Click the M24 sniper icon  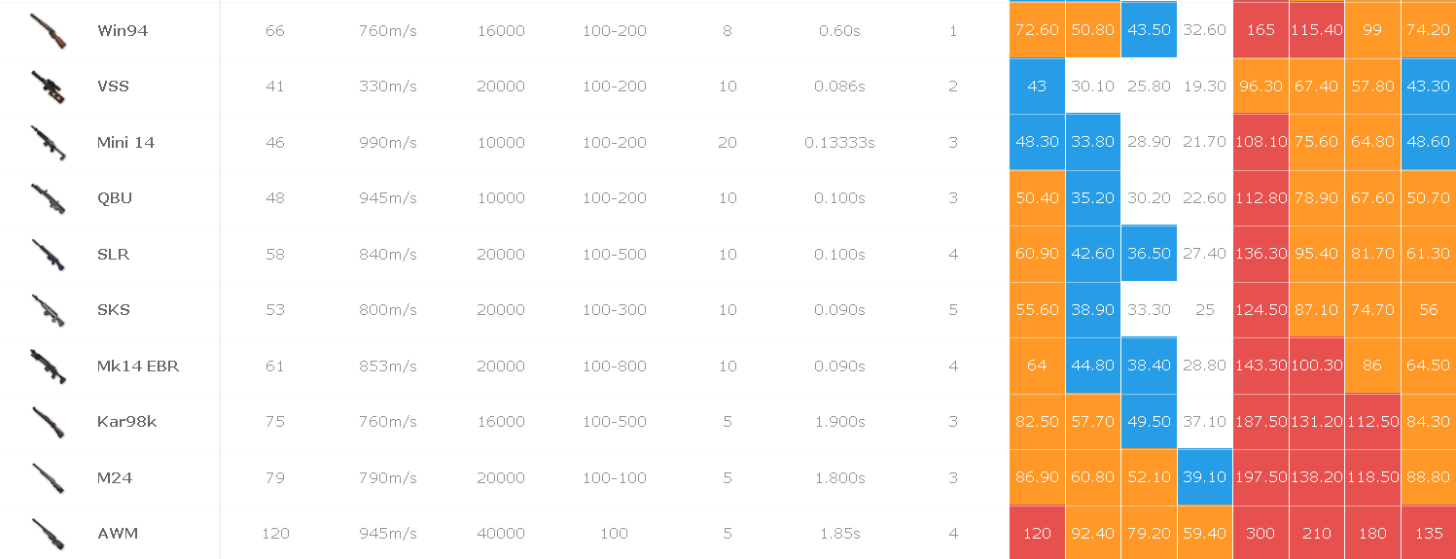(48, 478)
